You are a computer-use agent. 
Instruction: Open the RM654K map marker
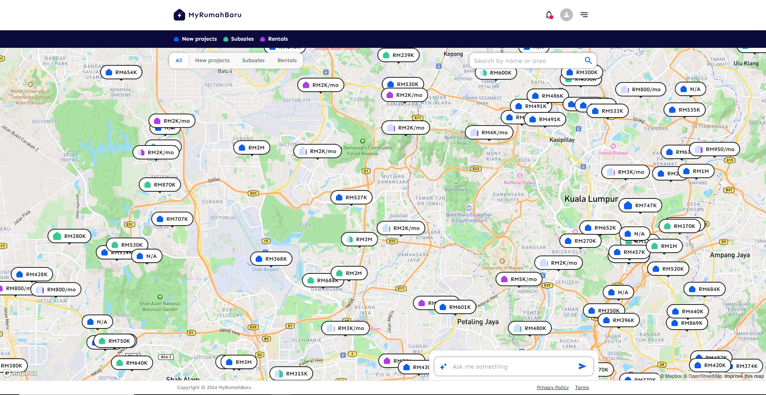click(121, 73)
